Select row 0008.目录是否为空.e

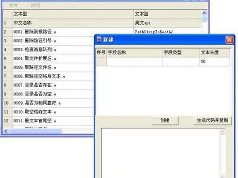tap(53, 94)
